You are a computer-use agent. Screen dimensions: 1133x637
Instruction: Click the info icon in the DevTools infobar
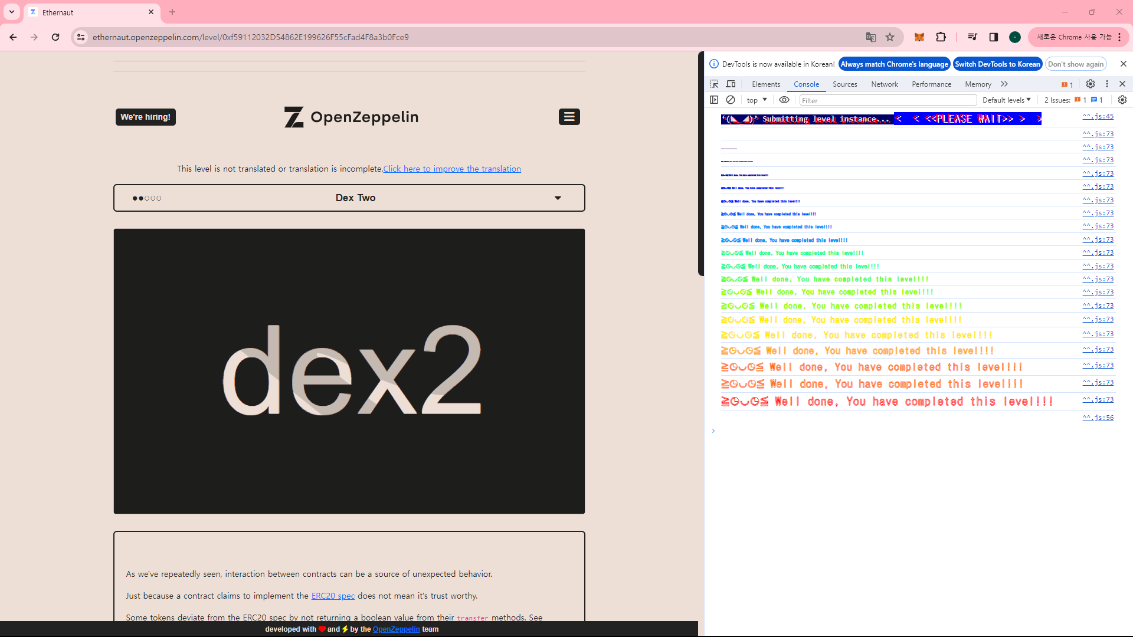(714, 64)
